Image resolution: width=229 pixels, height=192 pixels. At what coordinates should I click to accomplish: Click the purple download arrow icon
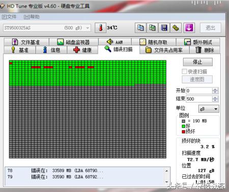[189, 27]
